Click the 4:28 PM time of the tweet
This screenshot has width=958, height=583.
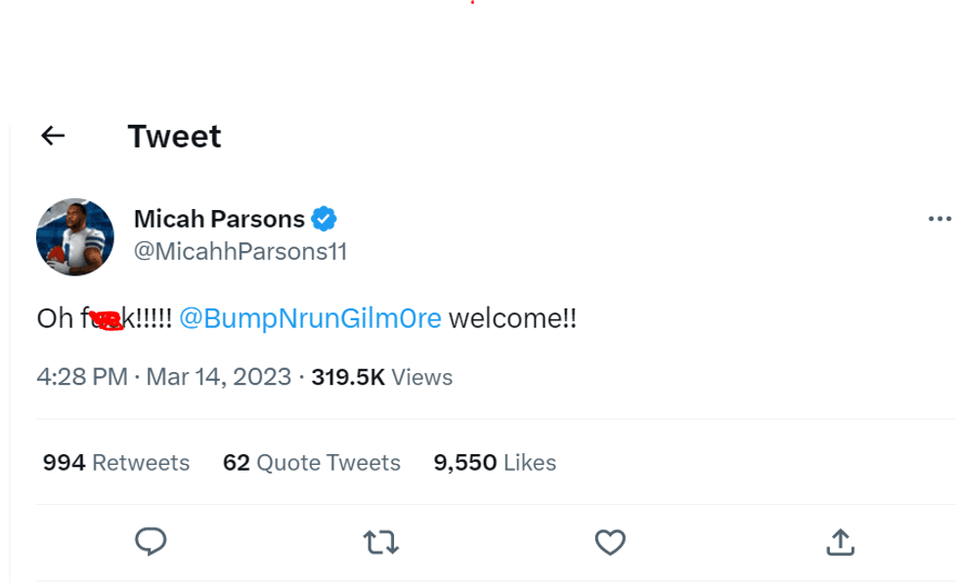(x=82, y=377)
